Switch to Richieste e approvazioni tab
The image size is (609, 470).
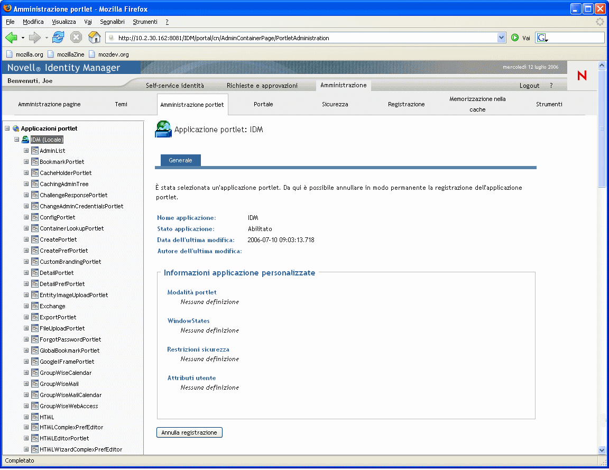click(x=262, y=86)
